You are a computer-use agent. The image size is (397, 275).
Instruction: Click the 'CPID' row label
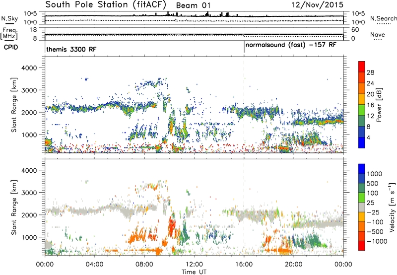pos(11,47)
